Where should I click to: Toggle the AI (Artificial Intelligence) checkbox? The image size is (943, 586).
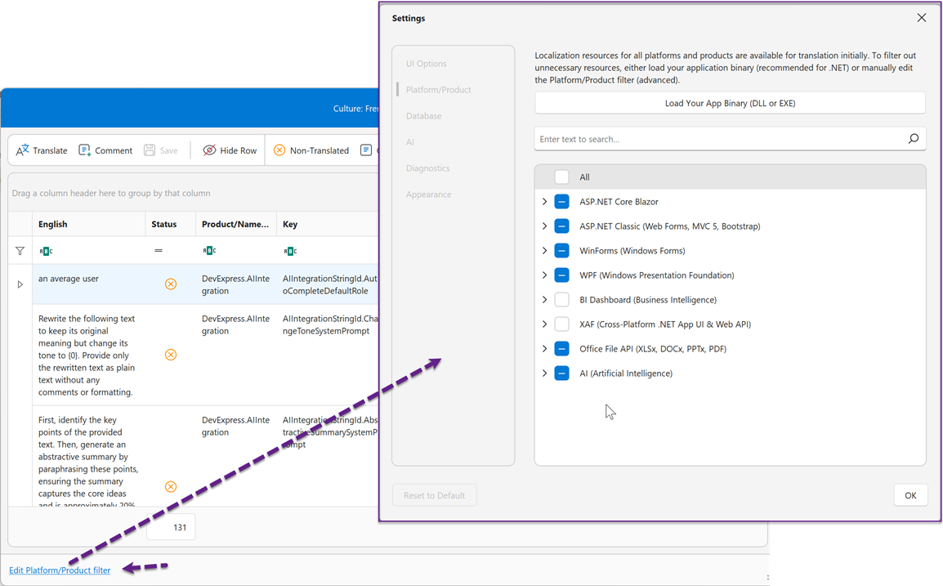pyautogui.click(x=561, y=374)
